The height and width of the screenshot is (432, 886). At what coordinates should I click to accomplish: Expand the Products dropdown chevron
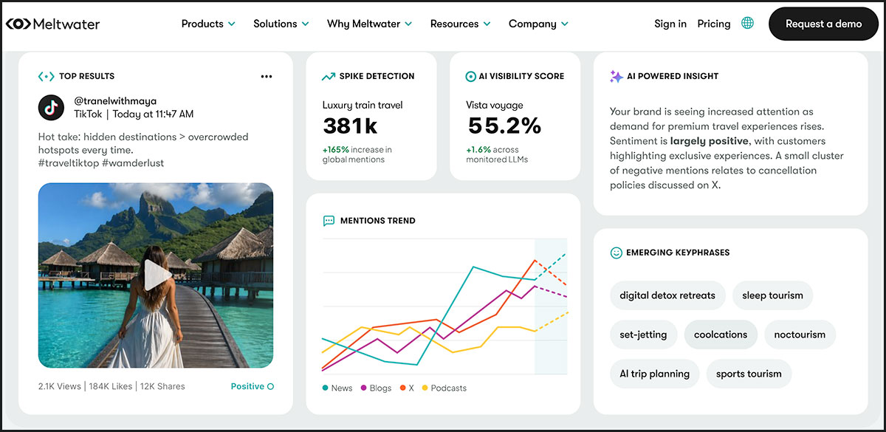point(232,24)
